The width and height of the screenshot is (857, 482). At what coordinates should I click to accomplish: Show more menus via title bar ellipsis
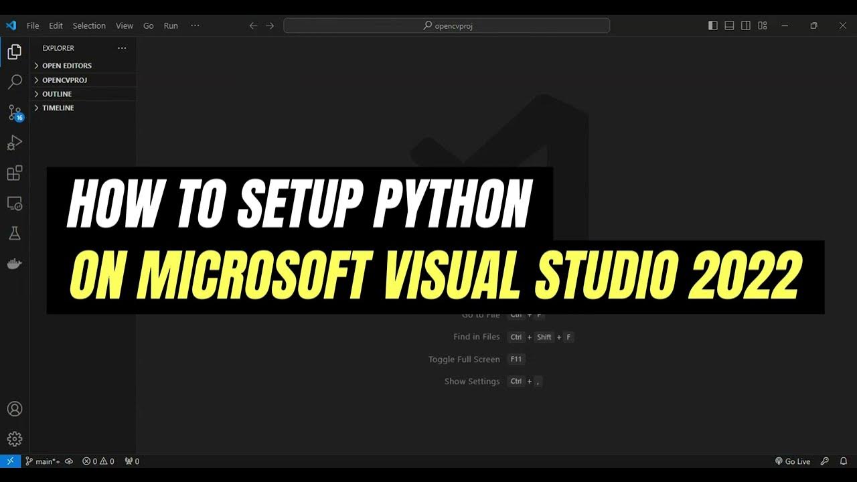(x=195, y=25)
